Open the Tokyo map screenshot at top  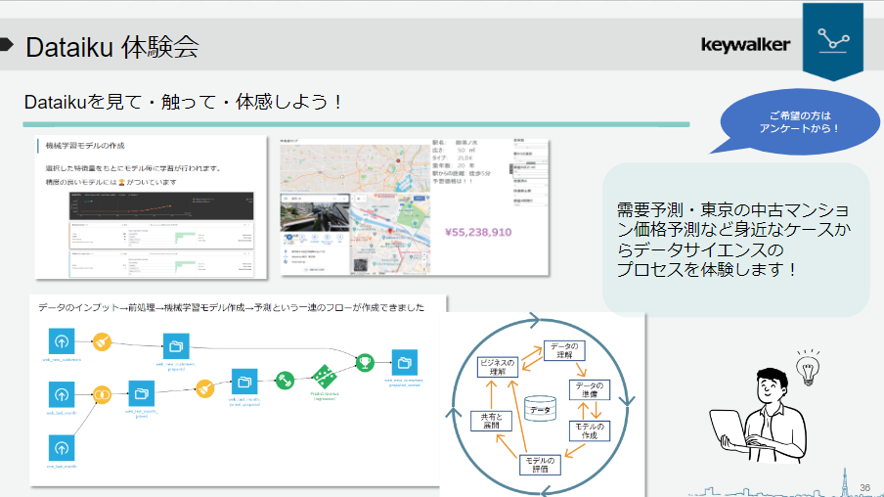click(355, 168)
